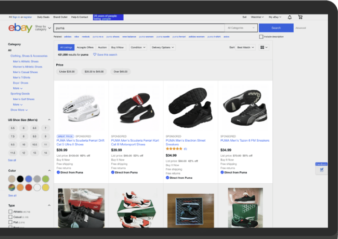This screenshot has height=239, width=338.
Task: Click the star rating on Electron Street Sneakers
Action: [x=174, y=149]
